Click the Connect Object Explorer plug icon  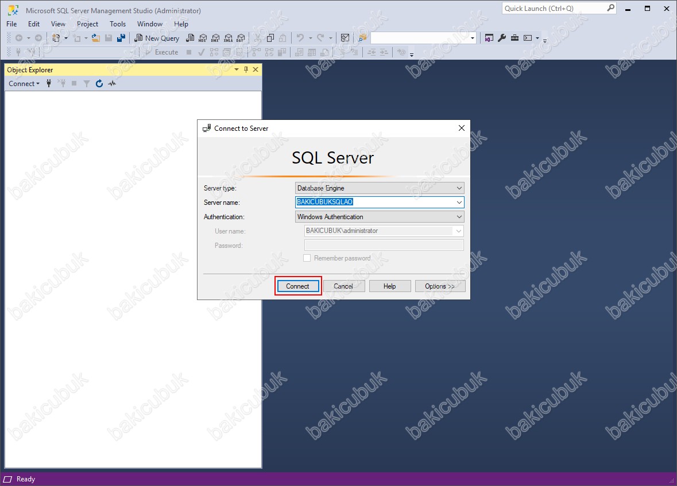49,83
